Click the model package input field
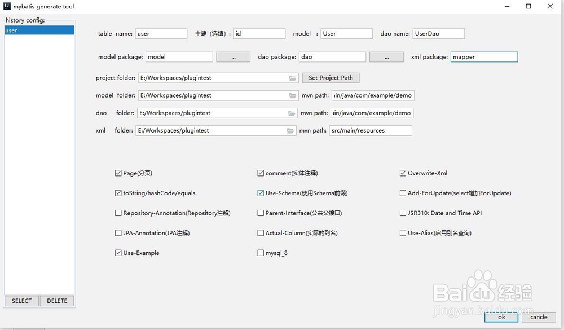Viewport: 564px width, 330px height. pyautogui.click(x=179, y=57)
